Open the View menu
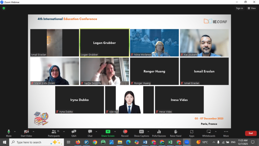Viewport: 259px width, 146px height. [x=252, y=8]
